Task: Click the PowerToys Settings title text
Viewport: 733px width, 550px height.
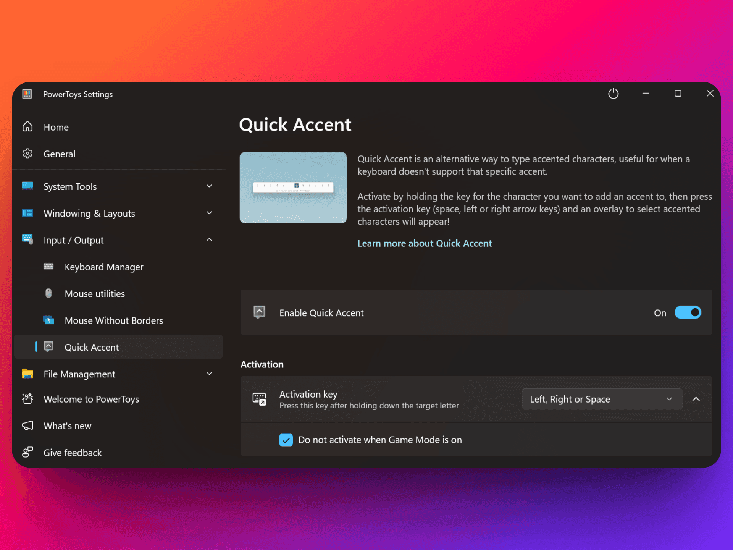Action: (x=78, y=94)
